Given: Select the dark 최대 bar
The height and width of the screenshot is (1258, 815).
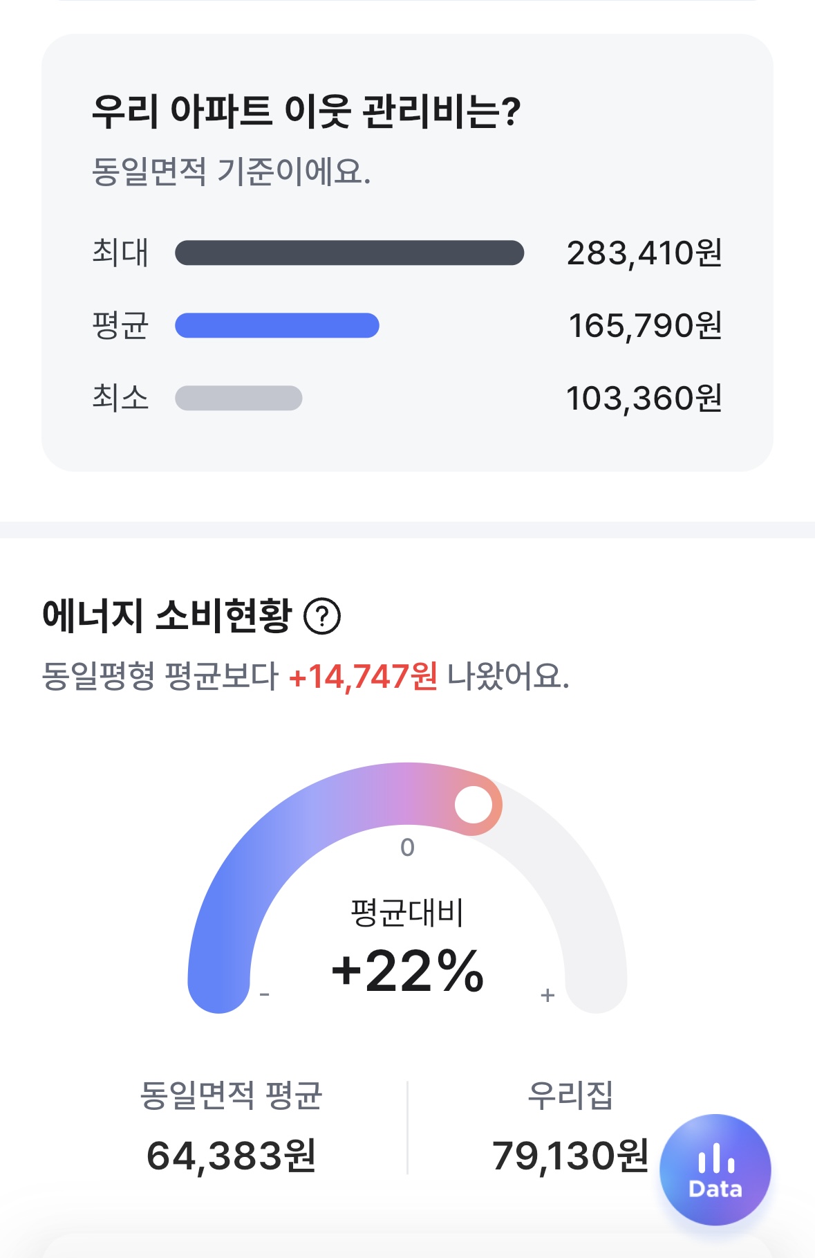Looking at the screenshot, I should click(349, 253).
